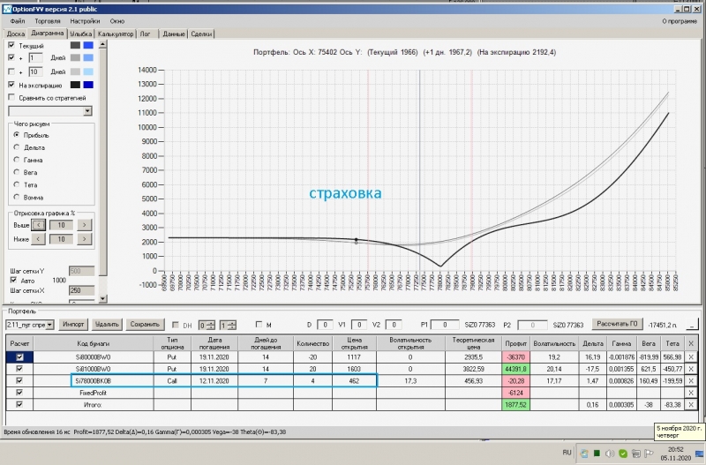Delete the Si80000BW0 row with its X button
This screenshot has height=465, width=706.
[x=691, y=357]
